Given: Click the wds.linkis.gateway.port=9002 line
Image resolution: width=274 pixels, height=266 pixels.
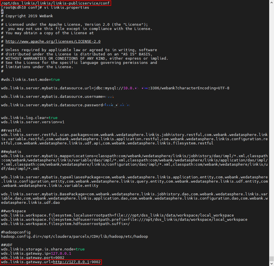Looking at the screenshot, I should [33, 258].
